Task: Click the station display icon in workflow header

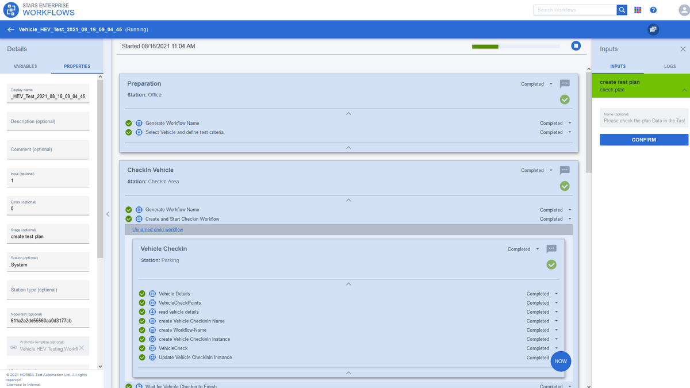Action: (653, 29)
